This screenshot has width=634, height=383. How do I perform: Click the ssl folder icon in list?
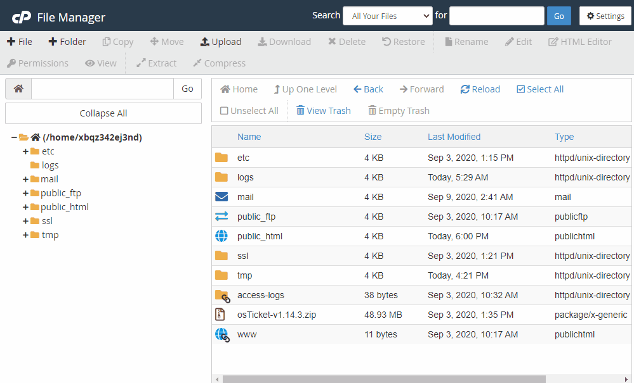221,256
